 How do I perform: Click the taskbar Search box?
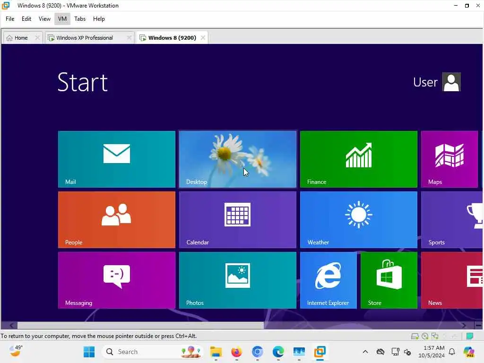[153, 352]
